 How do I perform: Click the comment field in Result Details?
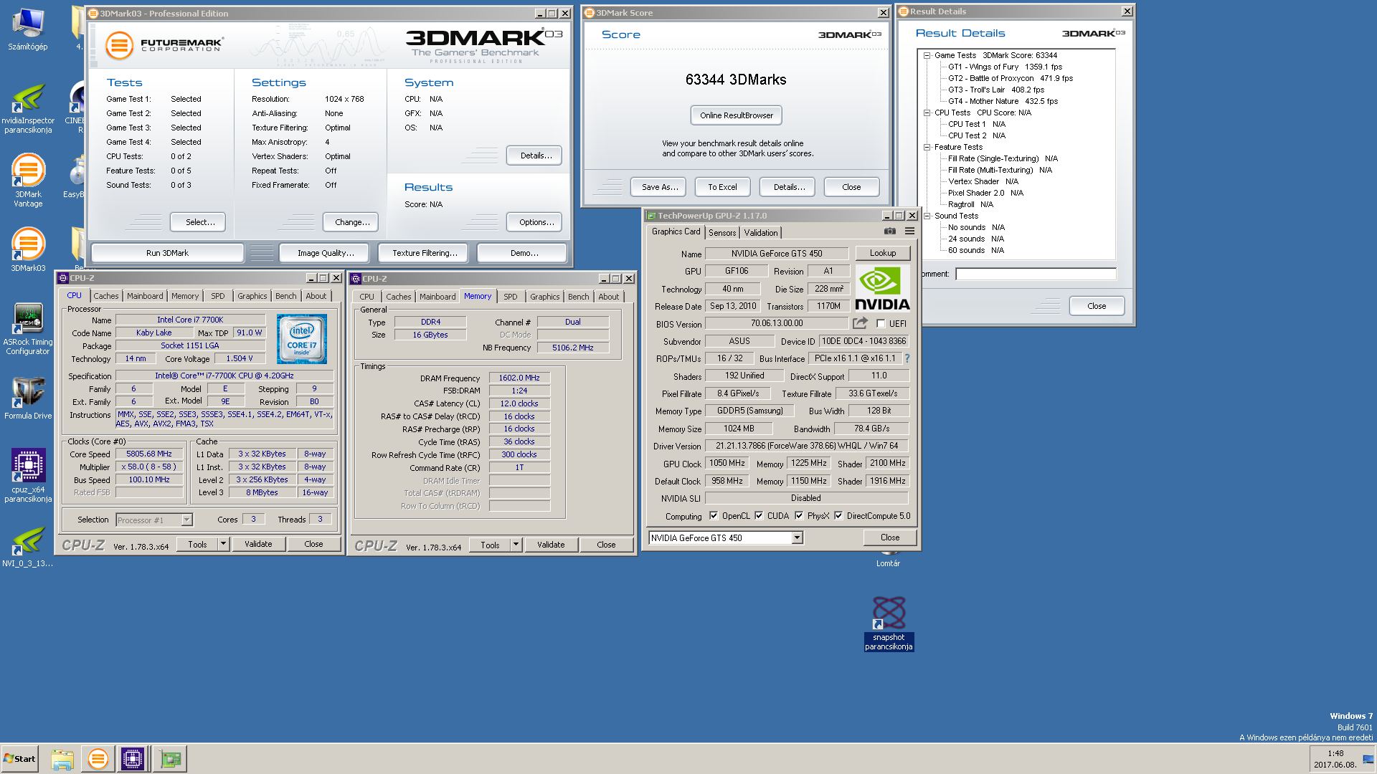tap(1036, 274)
